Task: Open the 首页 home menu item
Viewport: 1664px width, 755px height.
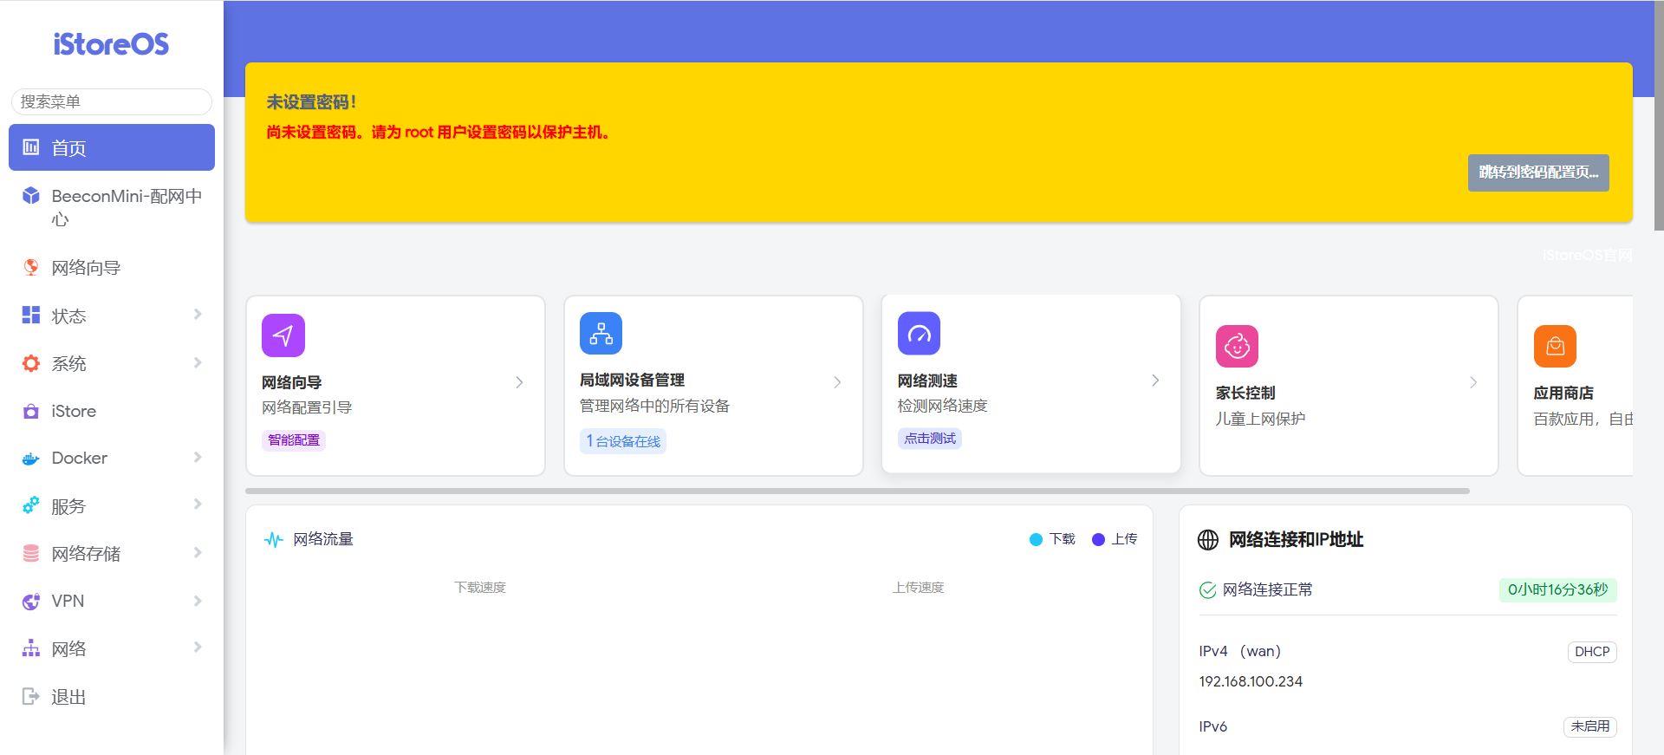Action: click(112, 147)
